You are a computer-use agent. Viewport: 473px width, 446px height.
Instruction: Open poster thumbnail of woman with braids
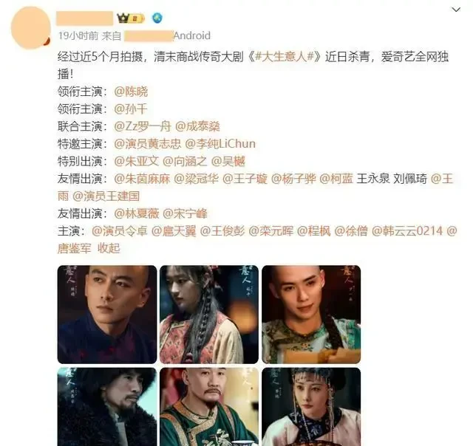tap(209, 315)
